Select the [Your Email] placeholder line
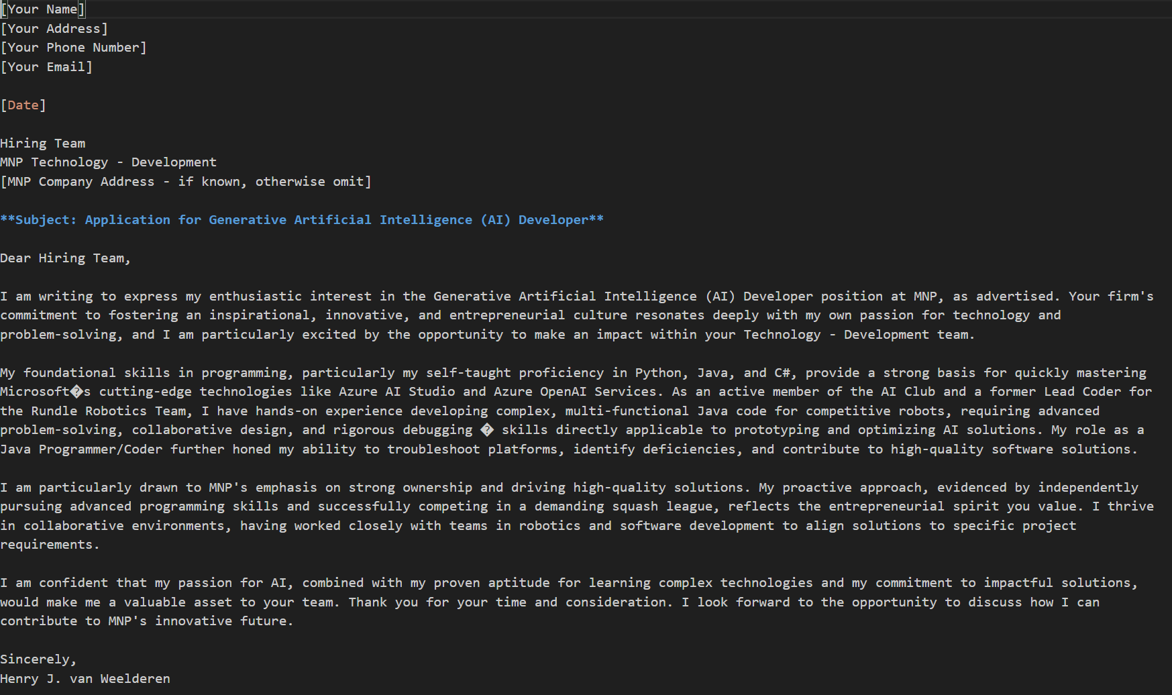This screenshot has height=695, width=1172. click(x=46, y=67)
